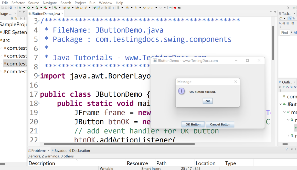The width and height of the screenshot is (297, 170).
Task: Run the JButtonDemo application via Run icon
Action: [x=28, y=8]
